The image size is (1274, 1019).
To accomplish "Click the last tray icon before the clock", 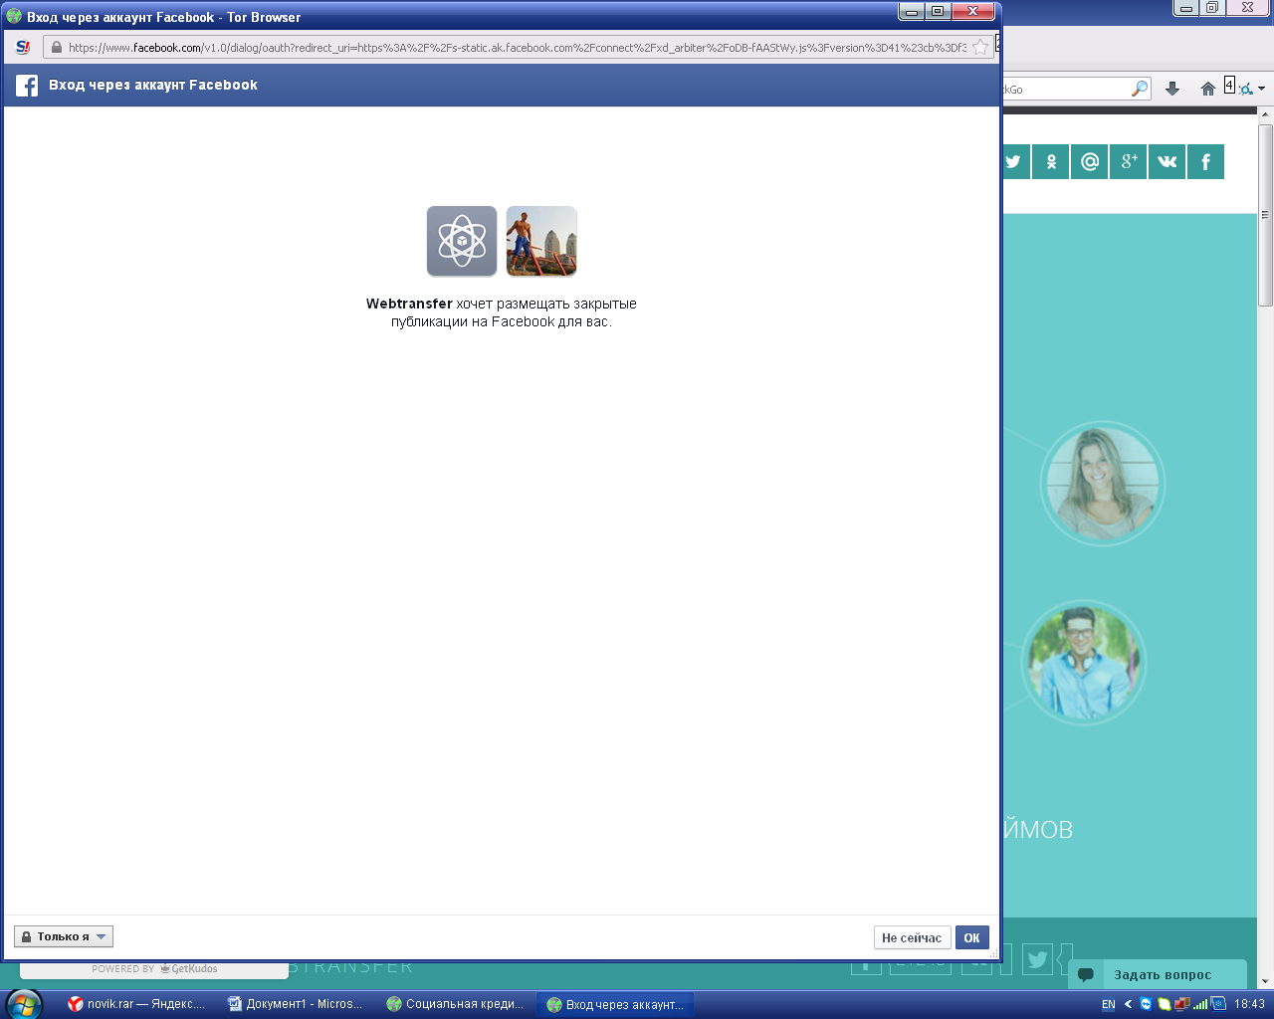I will pos(1217,1004).
